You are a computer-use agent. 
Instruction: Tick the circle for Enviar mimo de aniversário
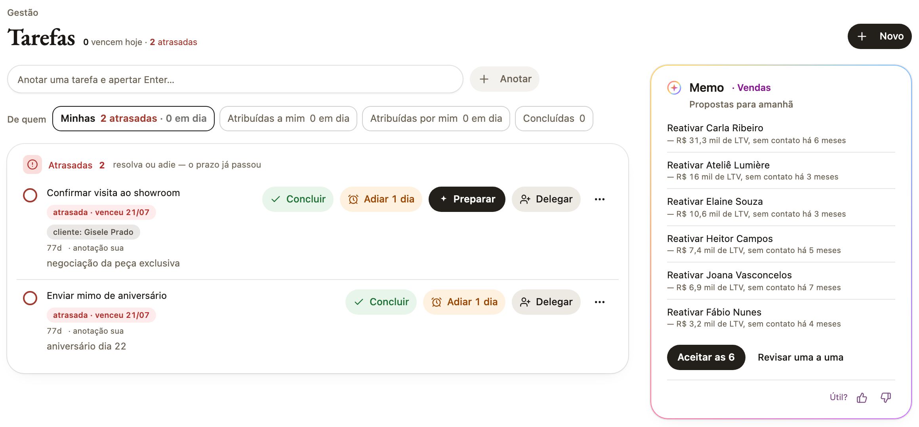coord(30,298)
